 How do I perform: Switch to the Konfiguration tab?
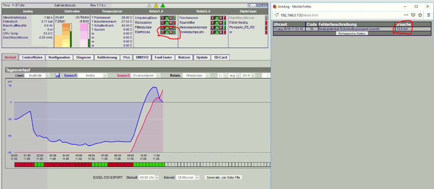coord(59,57)
